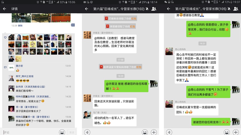
Task: Tap the 18:09 timestamp label
Action: tap(120, 76)
